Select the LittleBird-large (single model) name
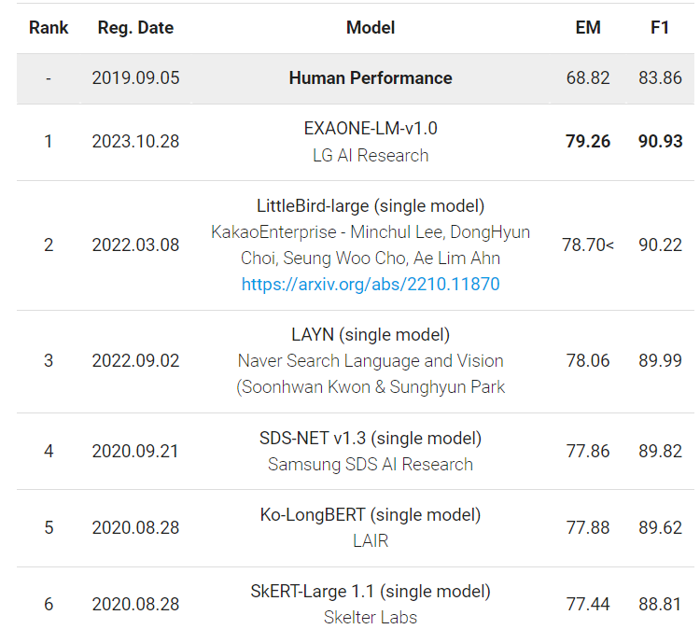This screenshot has width=700, height=629. click(x=371, y=206)
